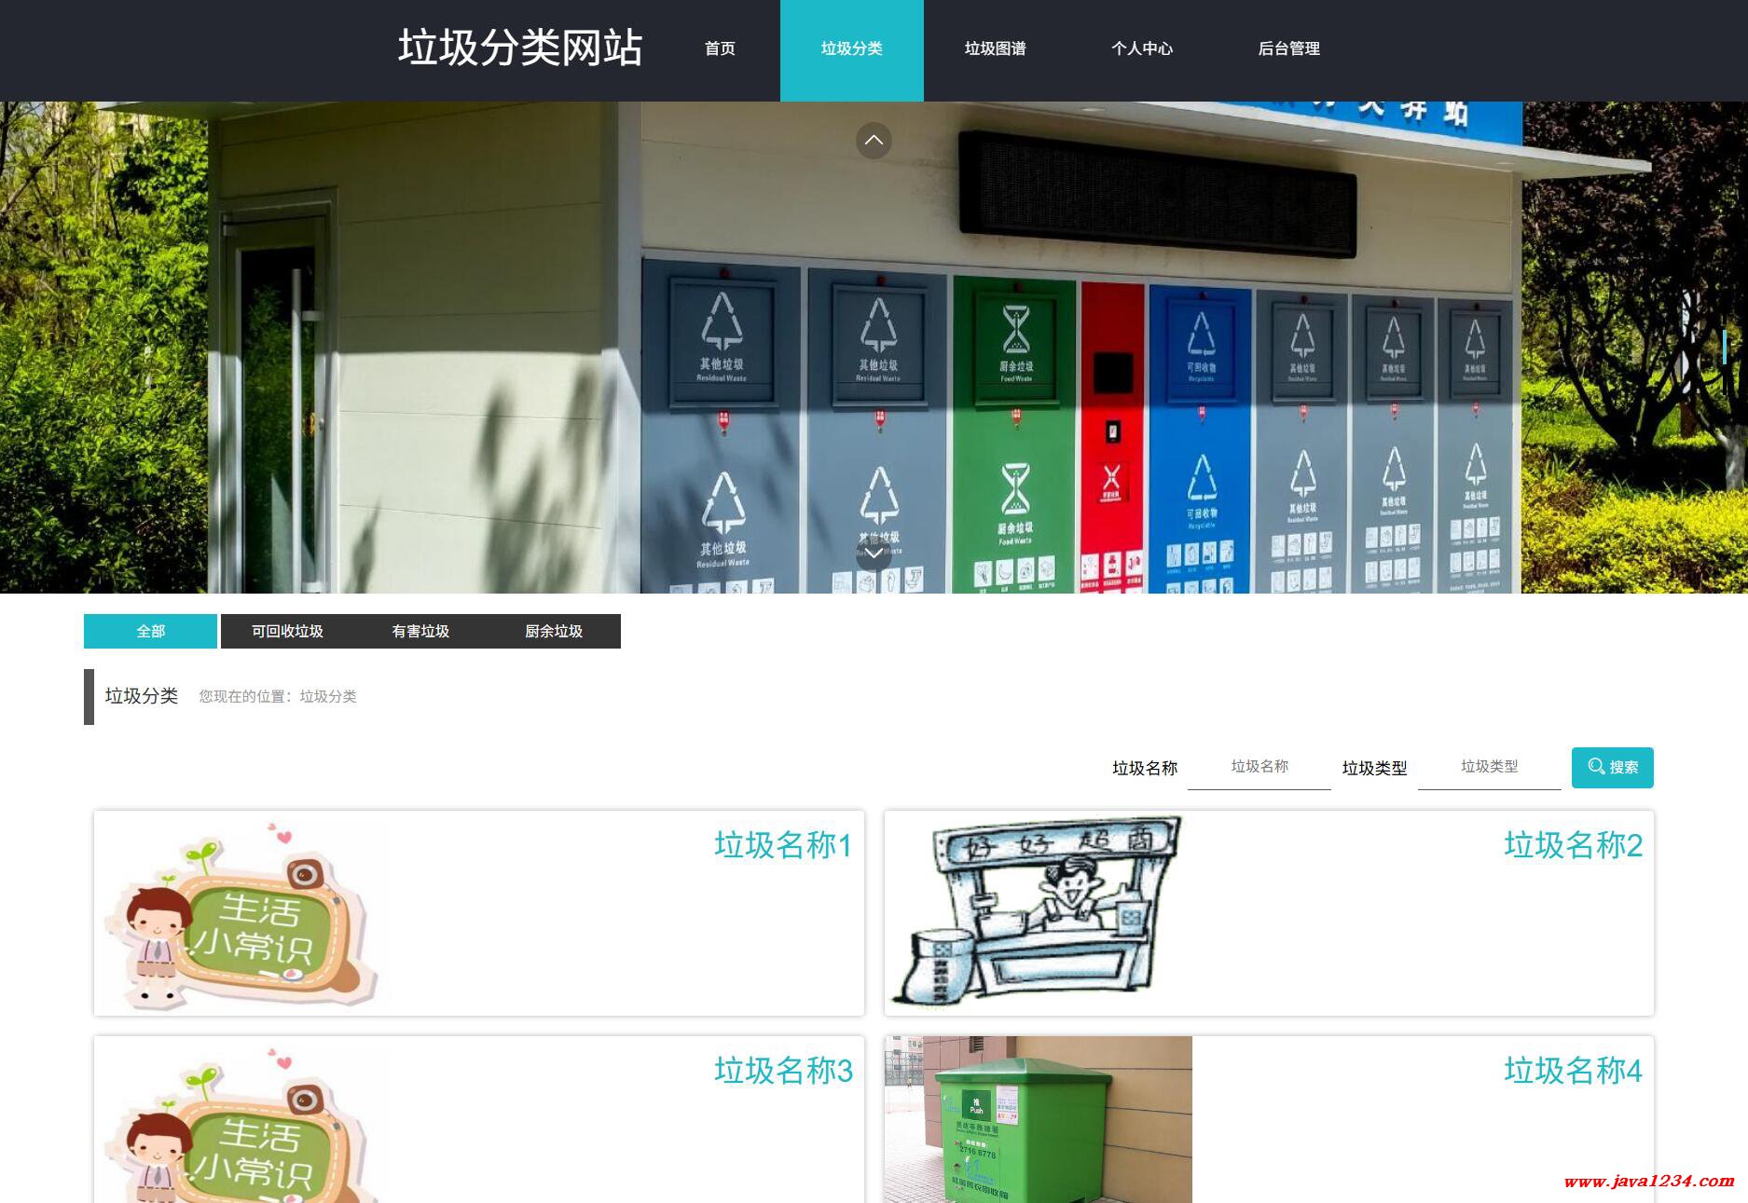This screenshot has height=1203, width=1748.
Task: Click the 生活小常识 thumbnail of 垃圾名称3
Action: click(242, 1123)
